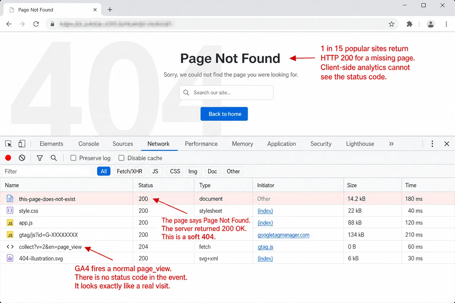Switch to the Elements tab
The image size is (455, 303).
coord(52,144)
